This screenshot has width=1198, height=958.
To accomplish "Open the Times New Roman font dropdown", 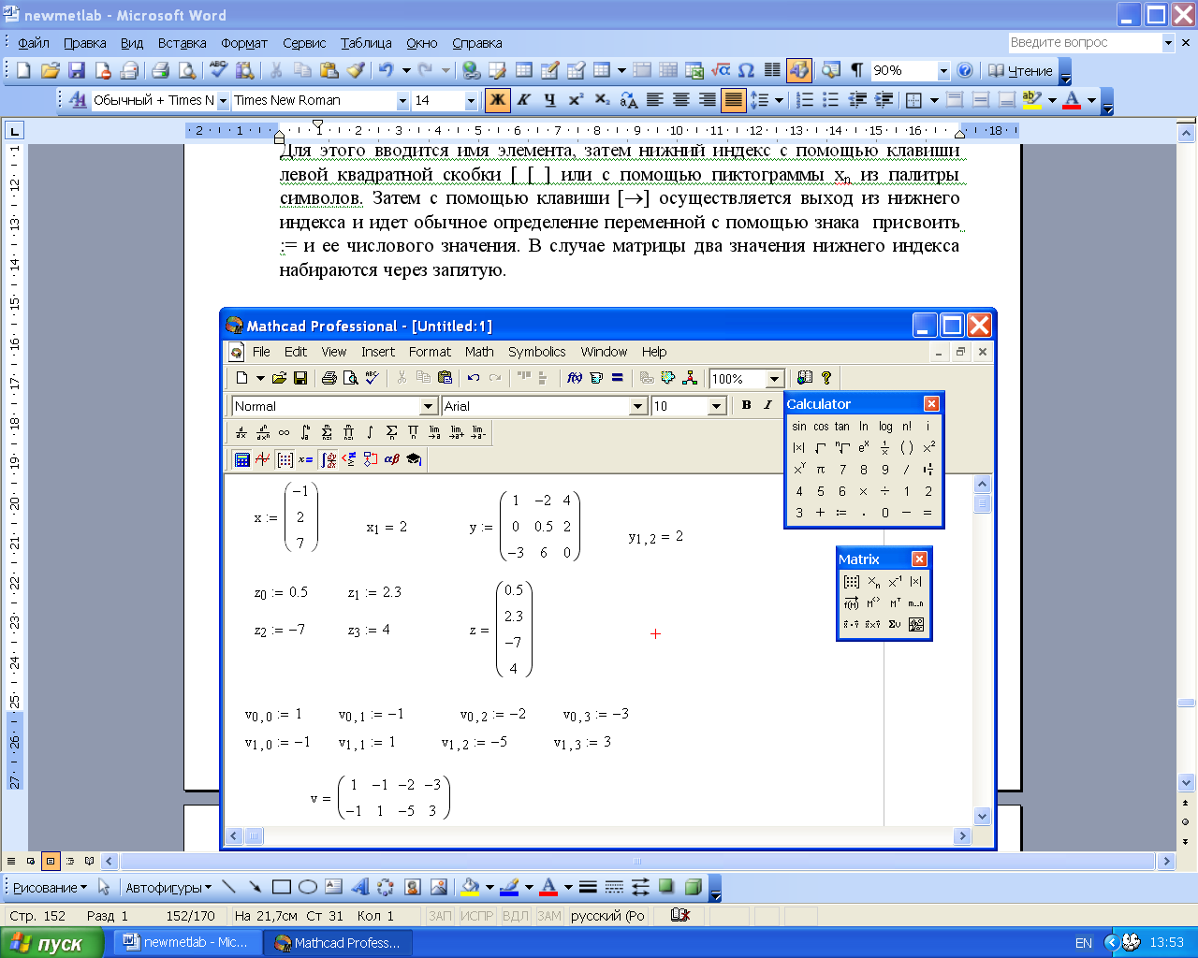I will pos(402,100).
